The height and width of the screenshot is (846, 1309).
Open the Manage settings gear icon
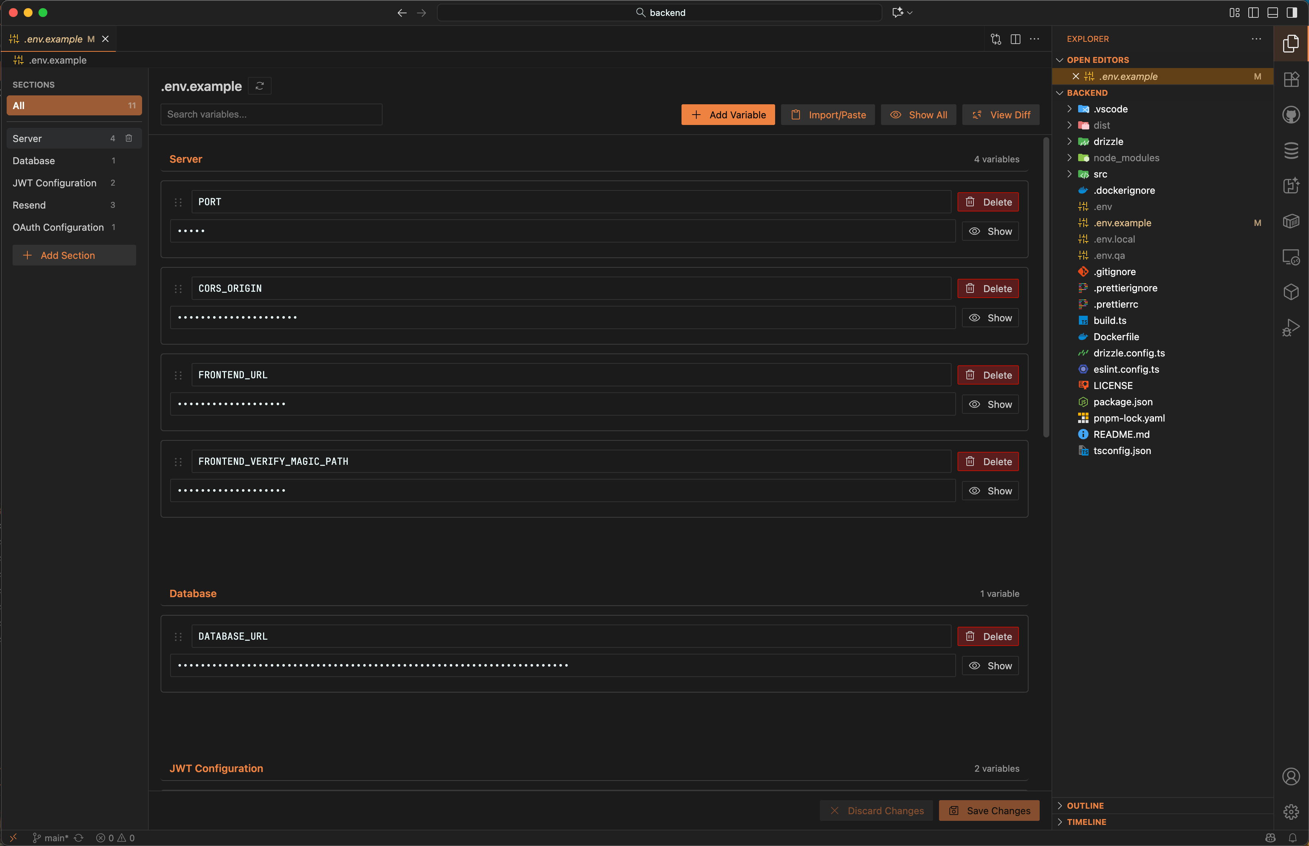point(1291,811)
